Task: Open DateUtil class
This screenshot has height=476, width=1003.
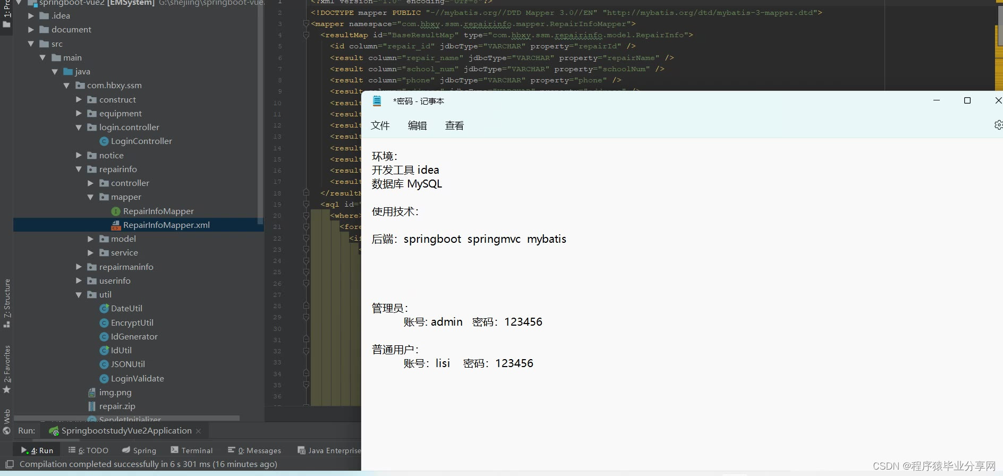Action: point(126,309)
